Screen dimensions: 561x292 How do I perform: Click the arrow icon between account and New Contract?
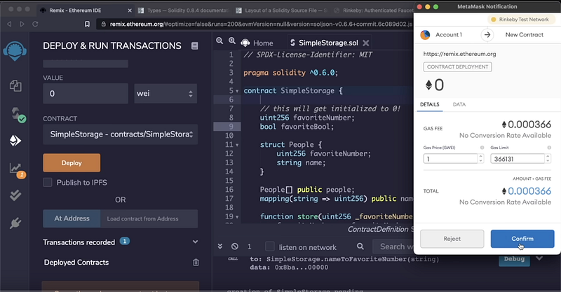(x=487, y=35)
